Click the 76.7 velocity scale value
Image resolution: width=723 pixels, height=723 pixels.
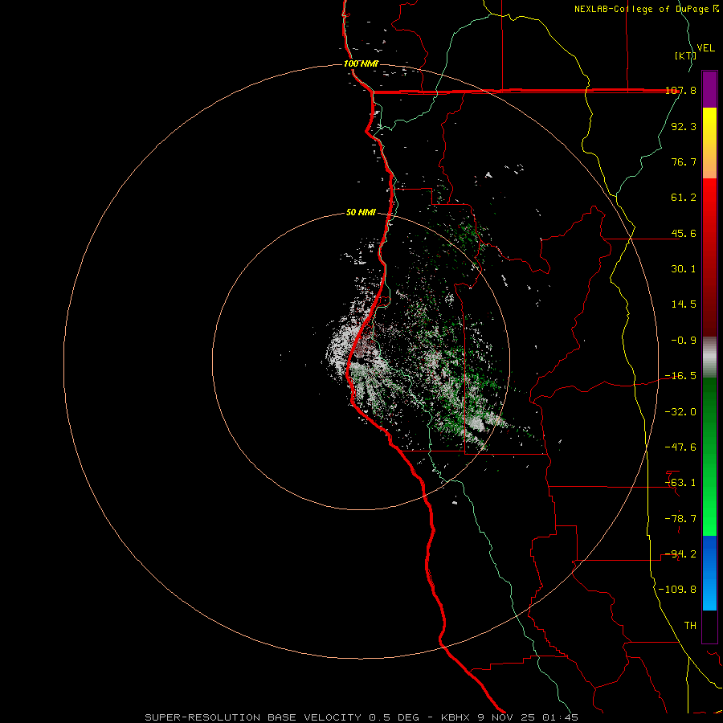click(x=684, y=161)
